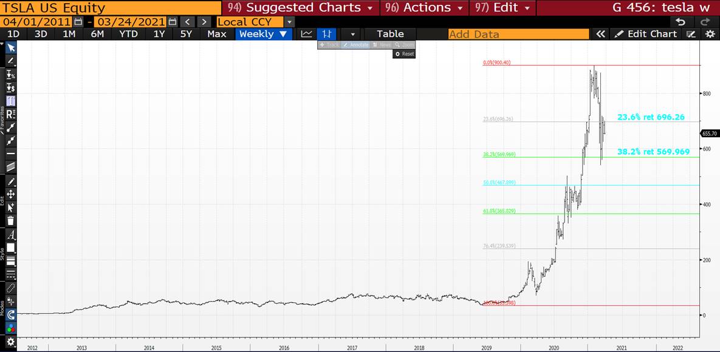Click the TSLA US Equity security field

[x=110, y=8]
